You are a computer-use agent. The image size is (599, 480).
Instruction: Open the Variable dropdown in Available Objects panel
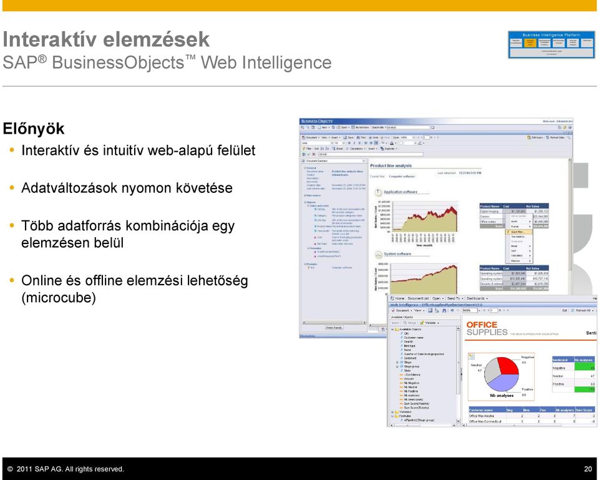[x=430, y=323]
